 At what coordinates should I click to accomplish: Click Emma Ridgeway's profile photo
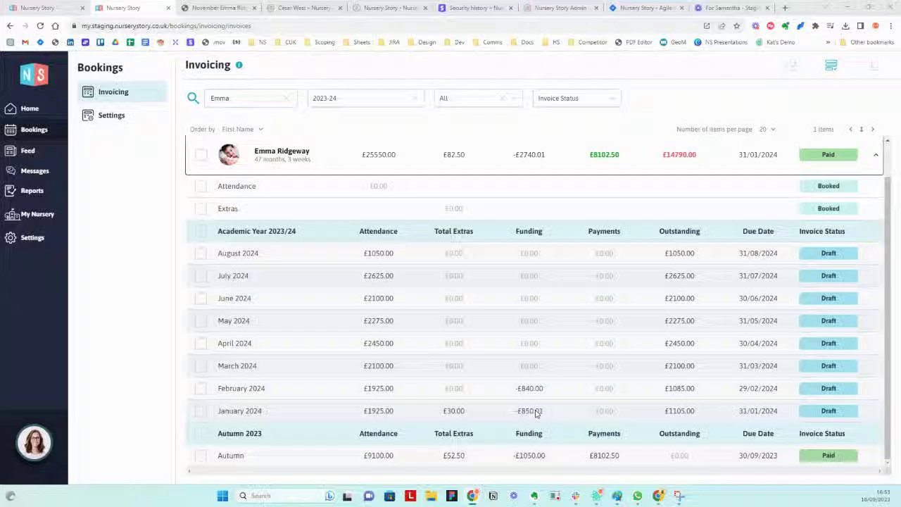click(x=229, y=154)
